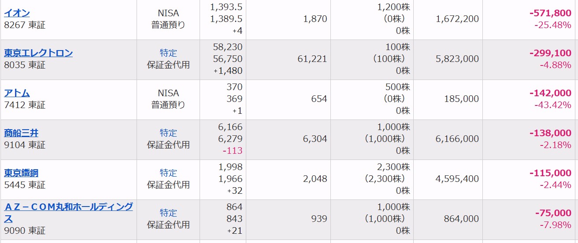Viewport: 578px width, 243px height.
Task: Open the 東京エレクトロン stock link
Action: click(x=38, y=53)
